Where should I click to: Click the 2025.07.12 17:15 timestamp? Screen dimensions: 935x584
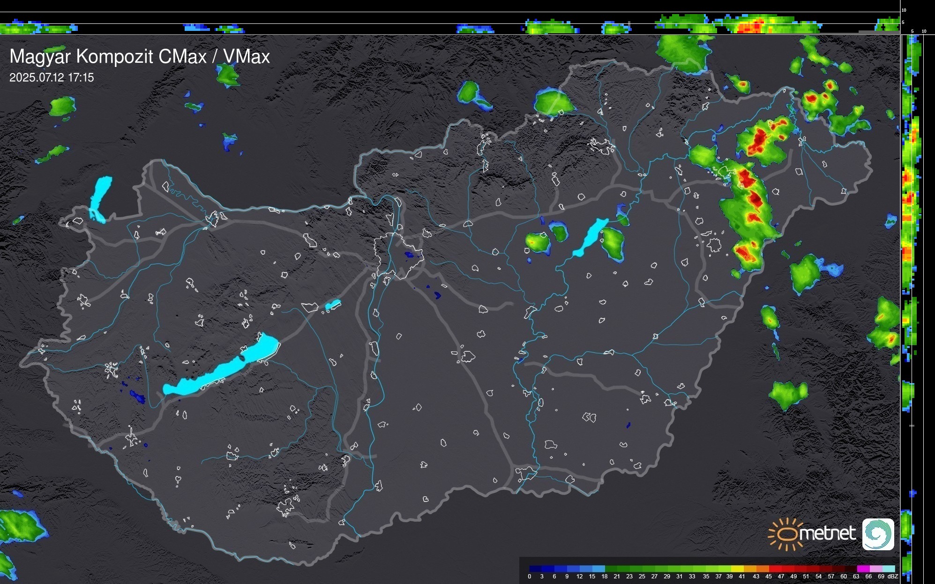pyautogui.click(x=52, y=77)
